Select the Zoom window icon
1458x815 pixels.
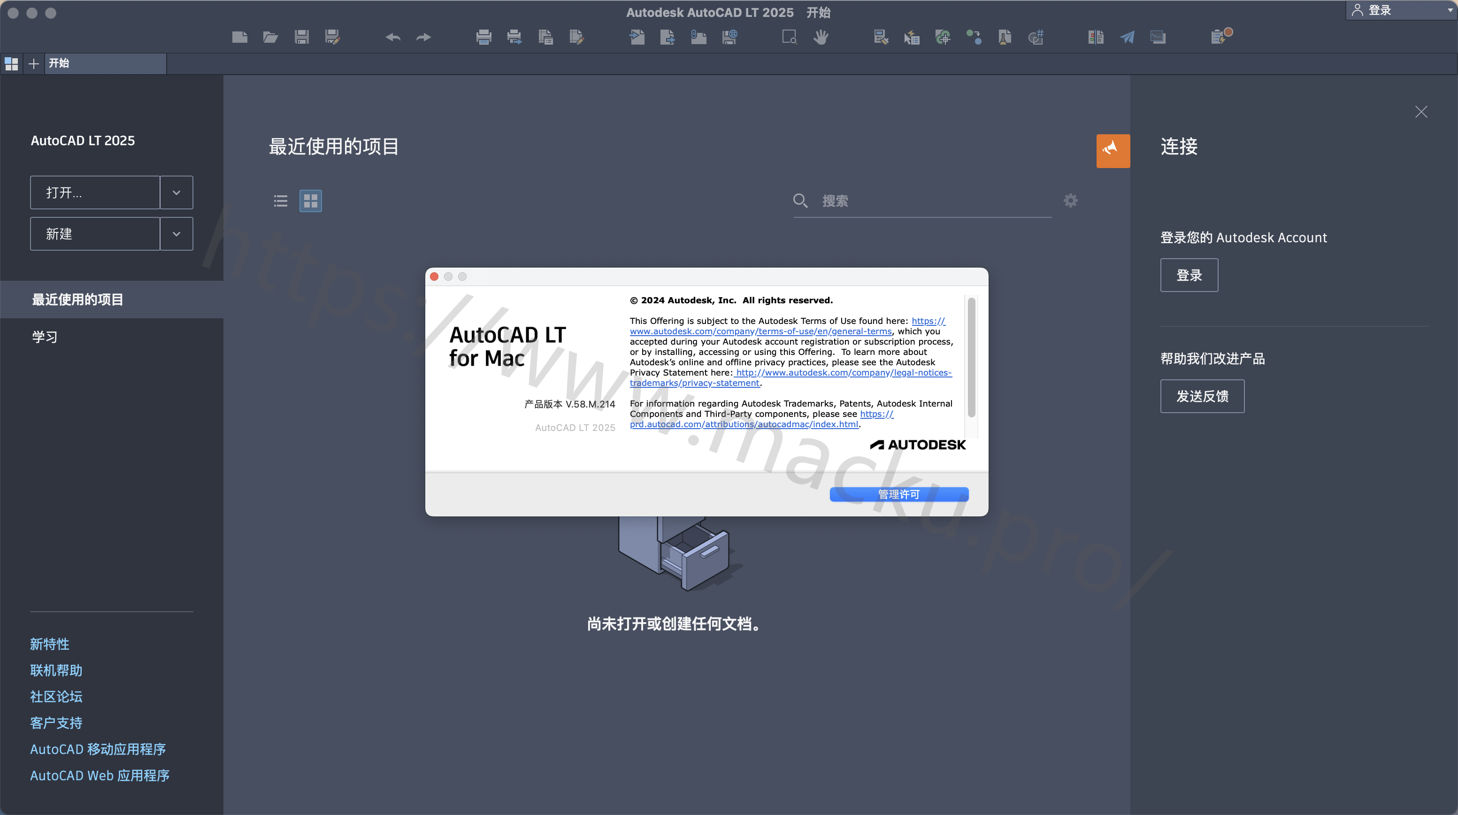(790, 38)
